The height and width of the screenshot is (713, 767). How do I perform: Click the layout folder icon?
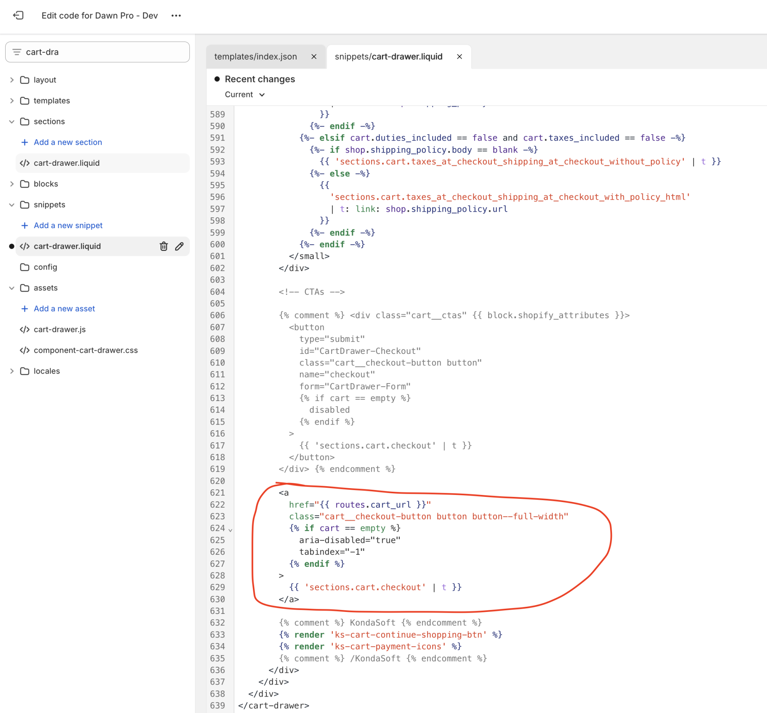tap(25, 80)
